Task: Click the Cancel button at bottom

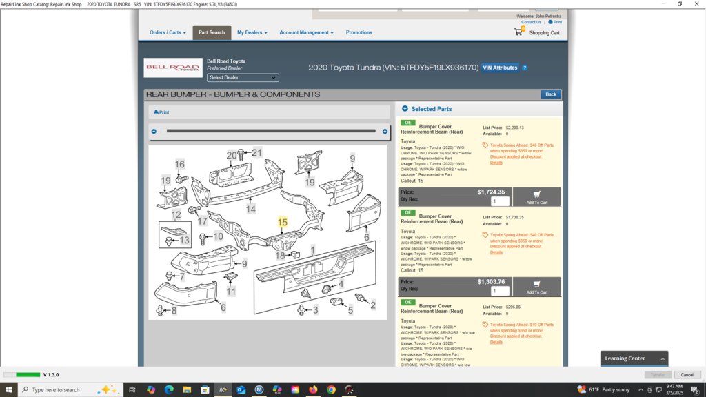Action: [x=687, y=374]
